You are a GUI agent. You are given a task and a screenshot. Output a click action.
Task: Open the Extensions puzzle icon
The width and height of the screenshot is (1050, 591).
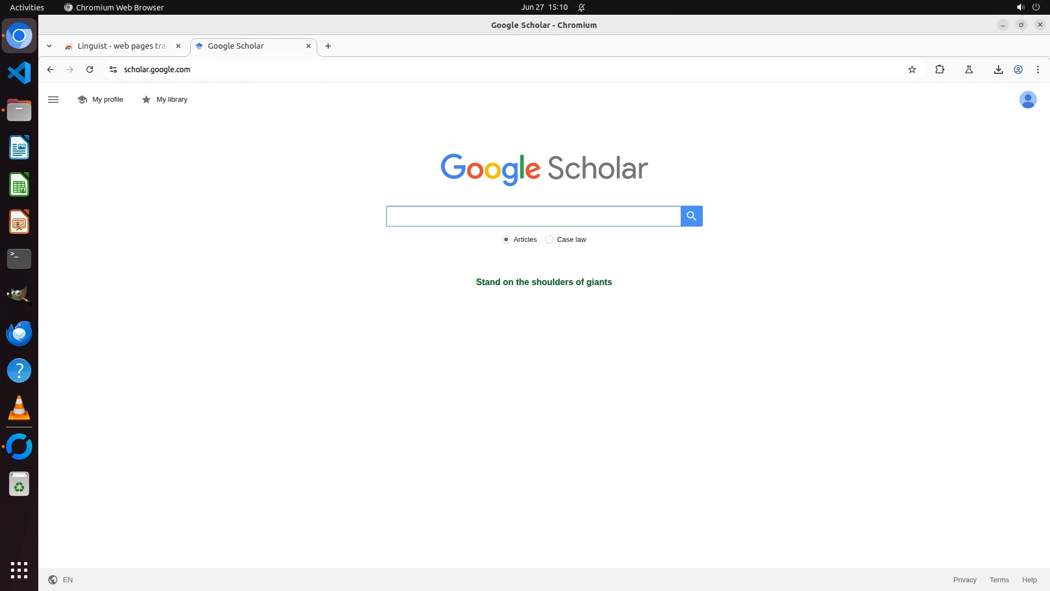point(940,69)
